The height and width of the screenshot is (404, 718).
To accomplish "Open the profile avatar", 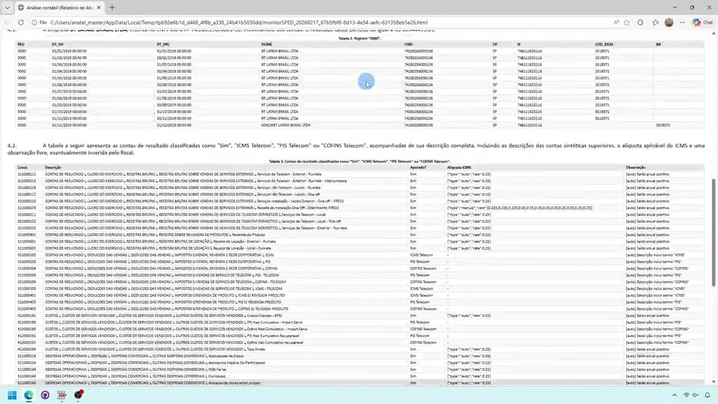I will point(669,22).
